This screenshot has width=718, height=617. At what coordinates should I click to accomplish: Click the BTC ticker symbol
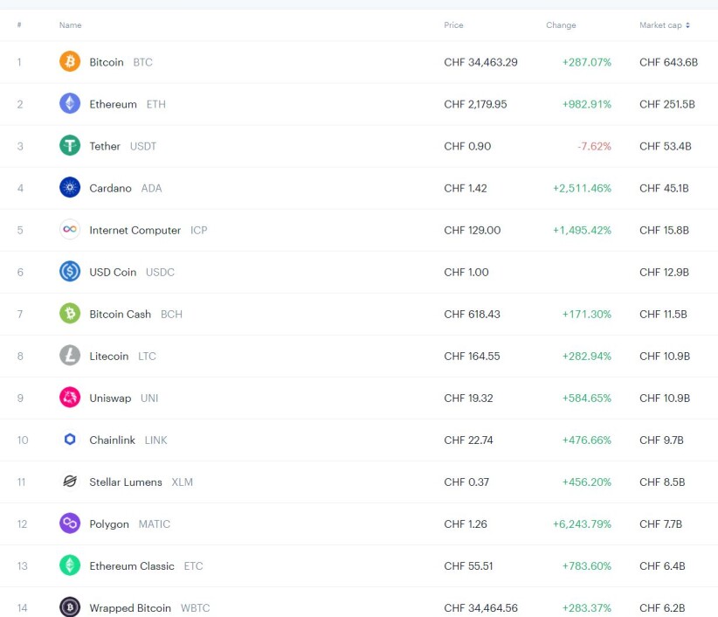pos(143,62)
